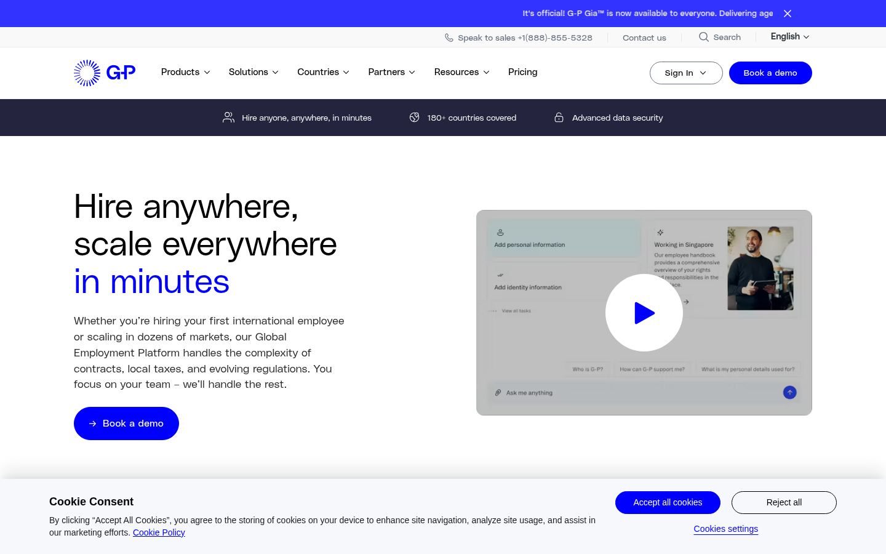Click the photo of the smiling man
Screen dimensions: 886x554
pyautogui.click(x=760, y=268)
